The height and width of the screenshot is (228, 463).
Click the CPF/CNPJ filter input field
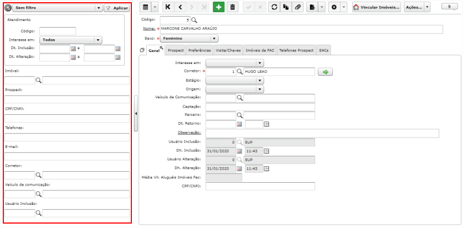[x=67, y=118]
